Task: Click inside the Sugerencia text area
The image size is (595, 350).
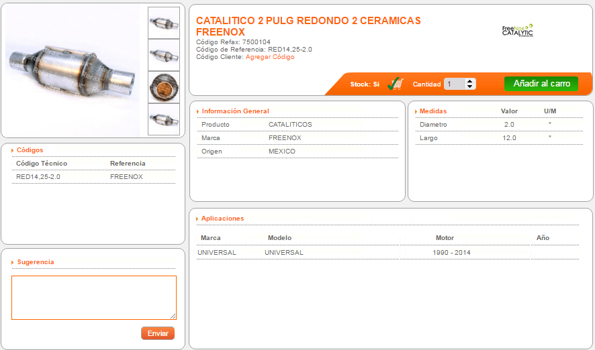Action: [94, 298]
